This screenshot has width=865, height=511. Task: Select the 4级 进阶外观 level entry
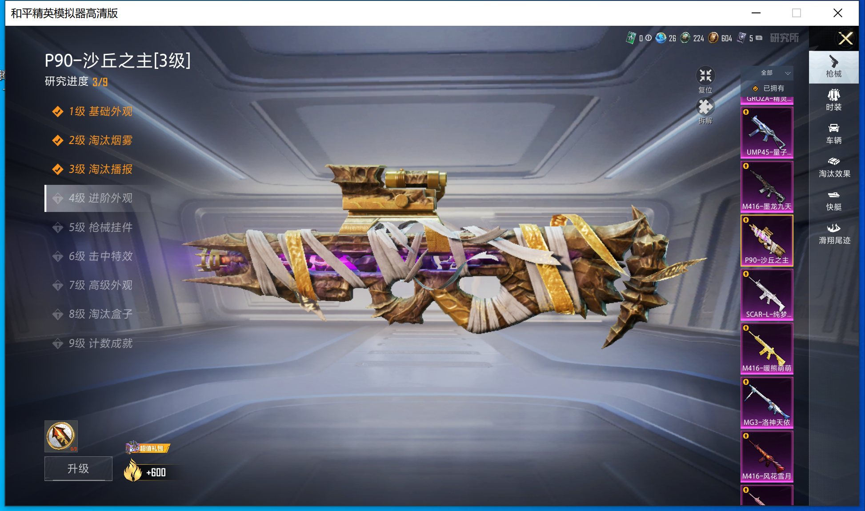pyautogui.click(x=100, y=198)
